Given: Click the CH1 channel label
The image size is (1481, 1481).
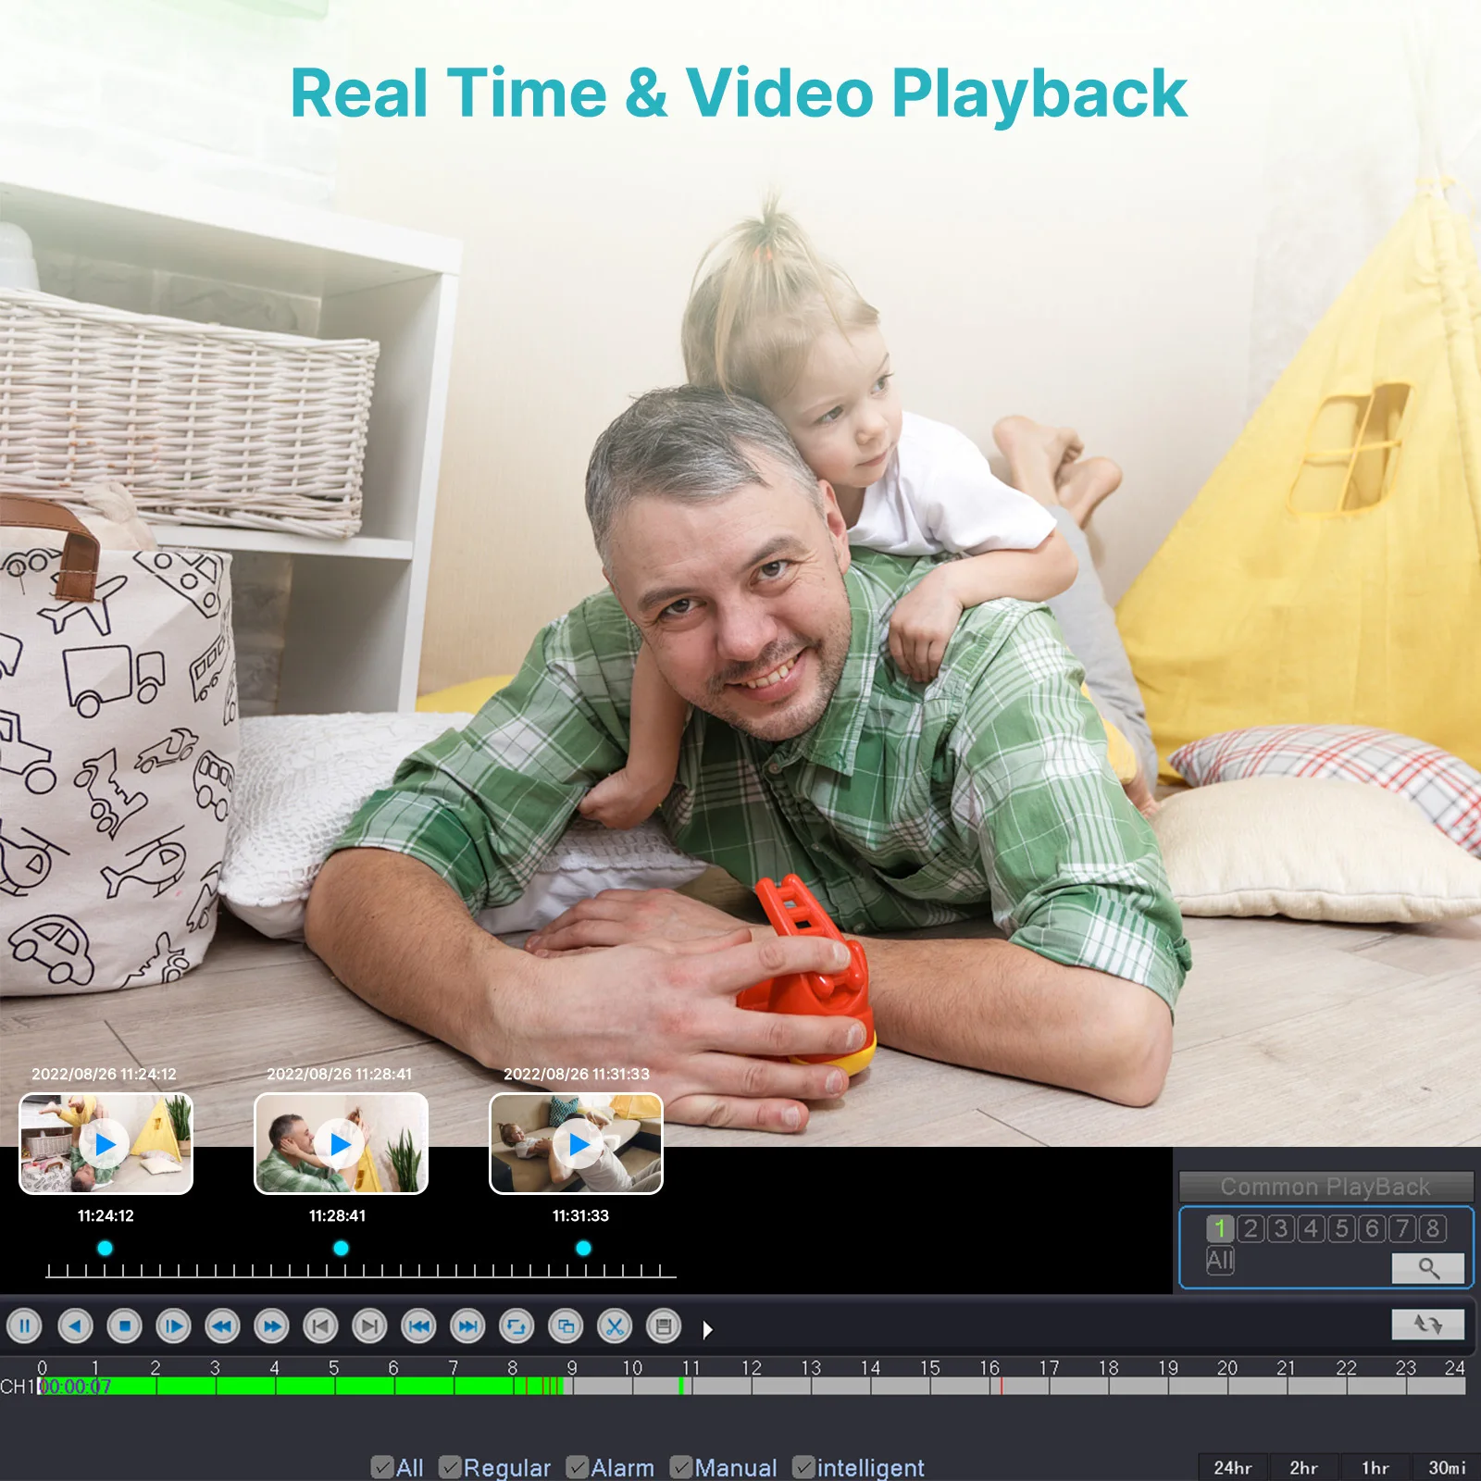Looking at the screenshot, I should [18, 1387].
